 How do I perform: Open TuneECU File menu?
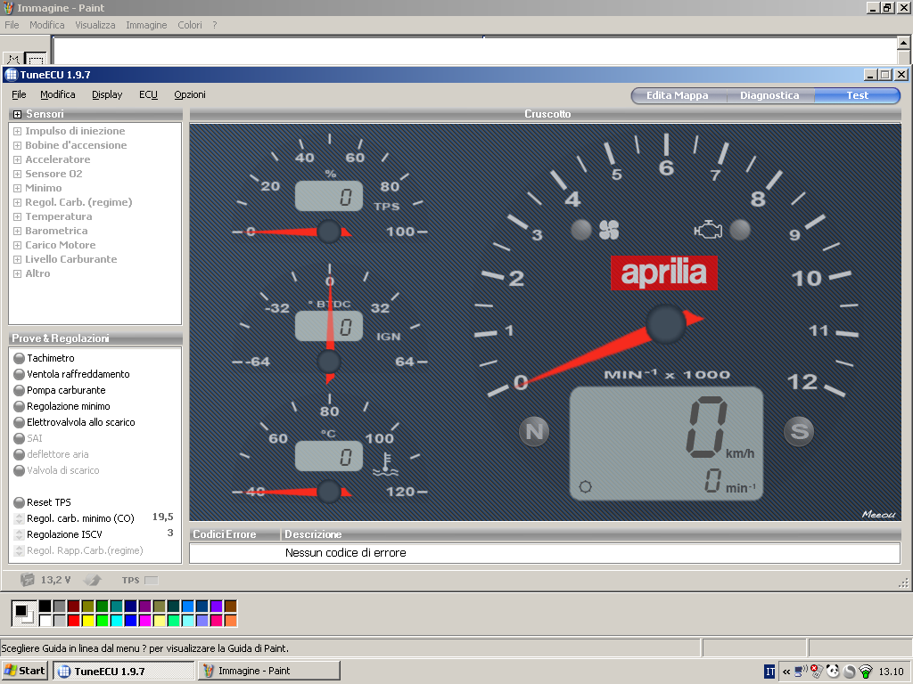[19, 94]
